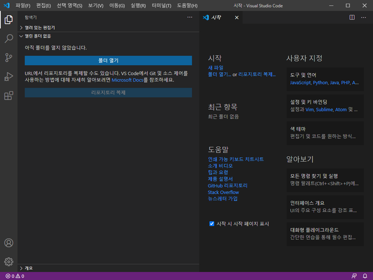Click the Java language link
This screenshot has height=280, width=373.
coord(334,82)
